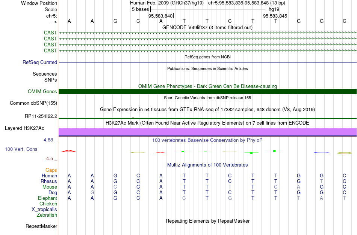357x235 pixels.
Task: Click the -4.5 lower conservation scale value
Action: click(49, 158)
